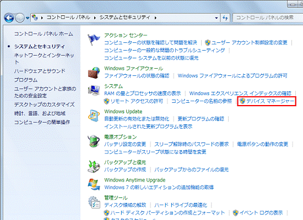Click the Backup and Restore drive icon

(x=94, y=167)
